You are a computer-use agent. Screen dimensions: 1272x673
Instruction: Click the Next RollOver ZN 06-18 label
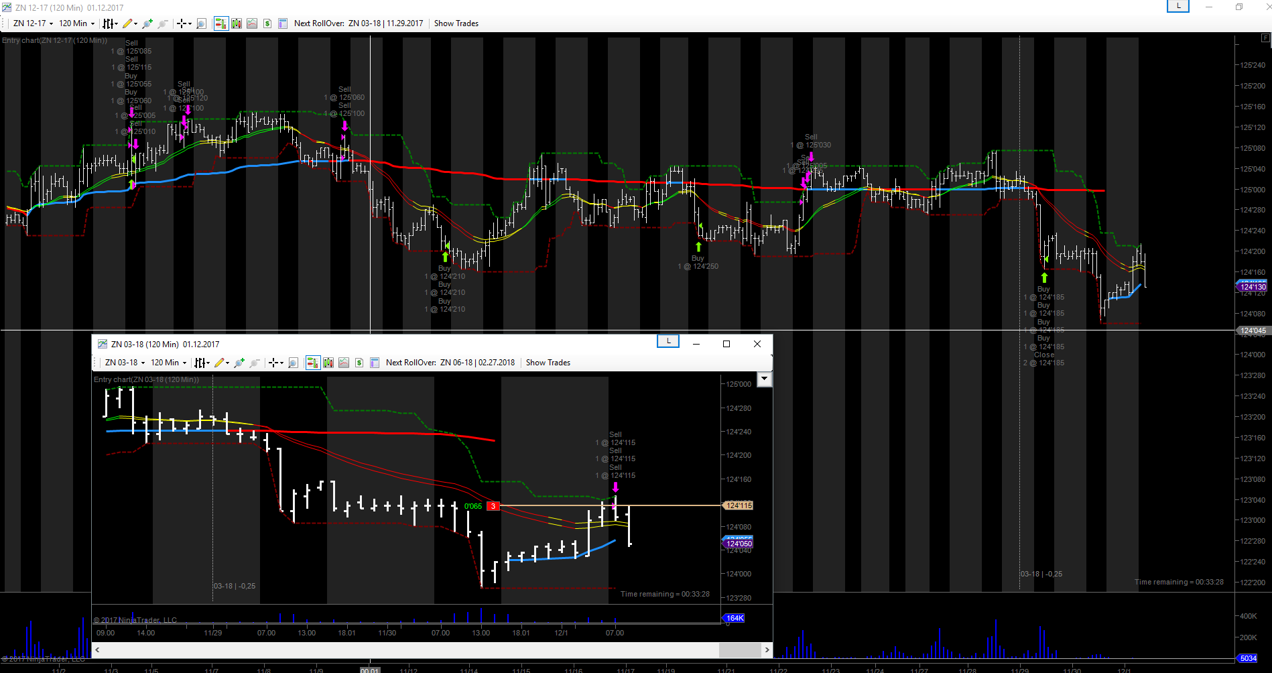pyautogui.click(x=450, y=363)
